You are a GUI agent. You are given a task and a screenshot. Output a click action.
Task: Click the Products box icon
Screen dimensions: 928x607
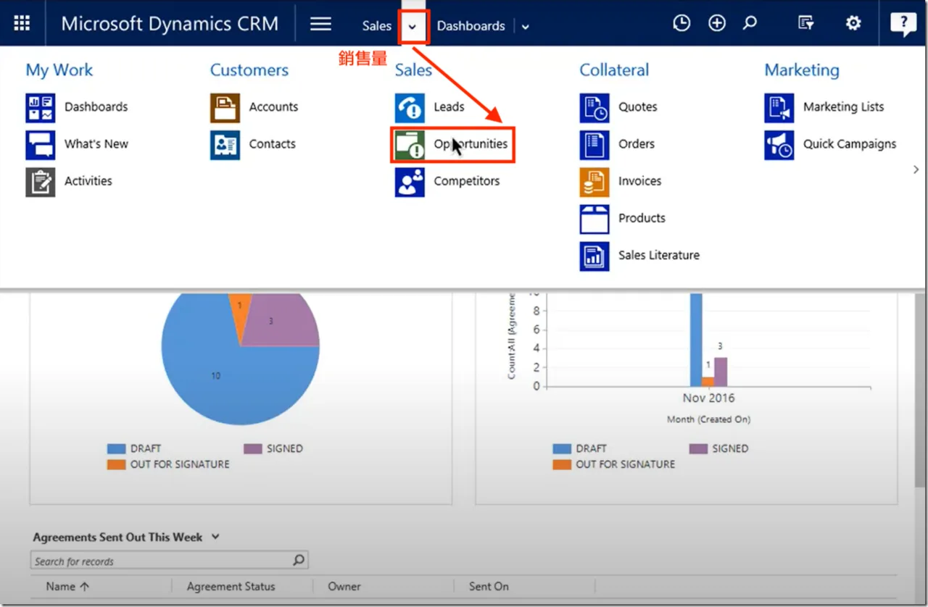point(594,218)
